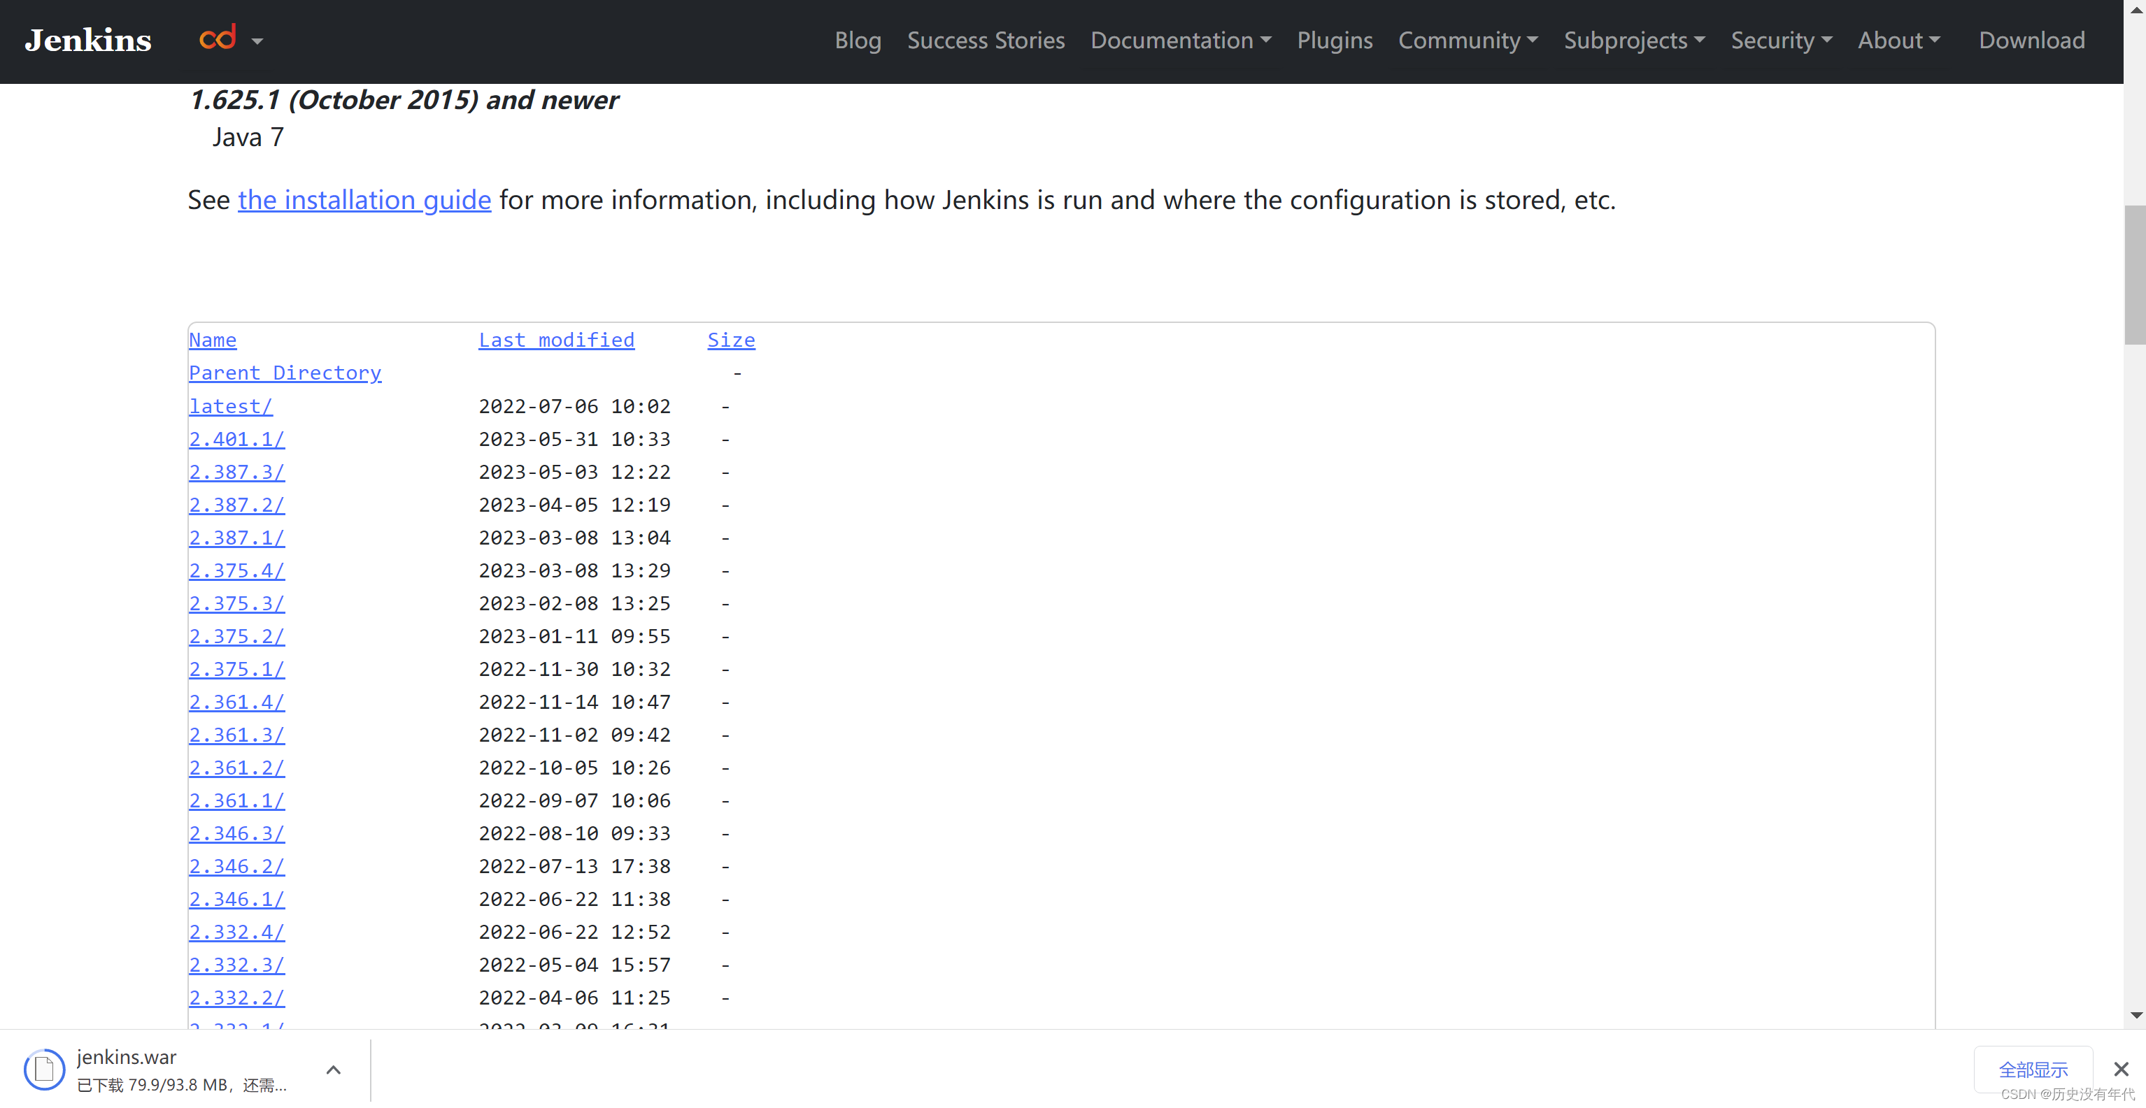2146x1108 pixels.
Task: Click the jenkins.war download file icon
Action: tap(44, 1069)
